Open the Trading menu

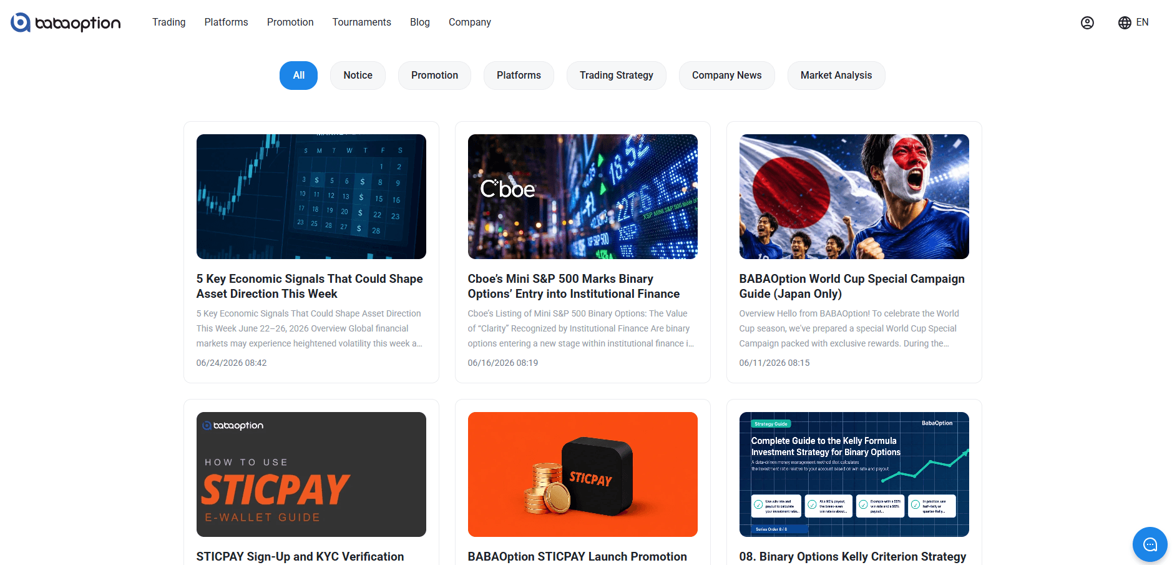tap(168, 22)
